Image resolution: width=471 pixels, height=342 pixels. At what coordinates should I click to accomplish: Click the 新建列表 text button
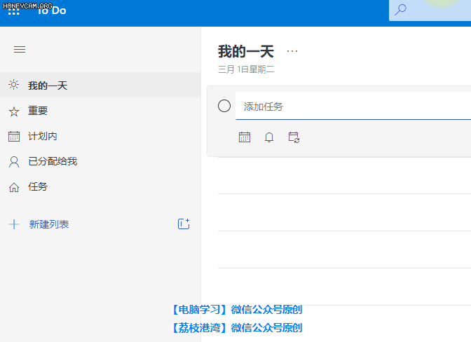[x=49, y=224]
